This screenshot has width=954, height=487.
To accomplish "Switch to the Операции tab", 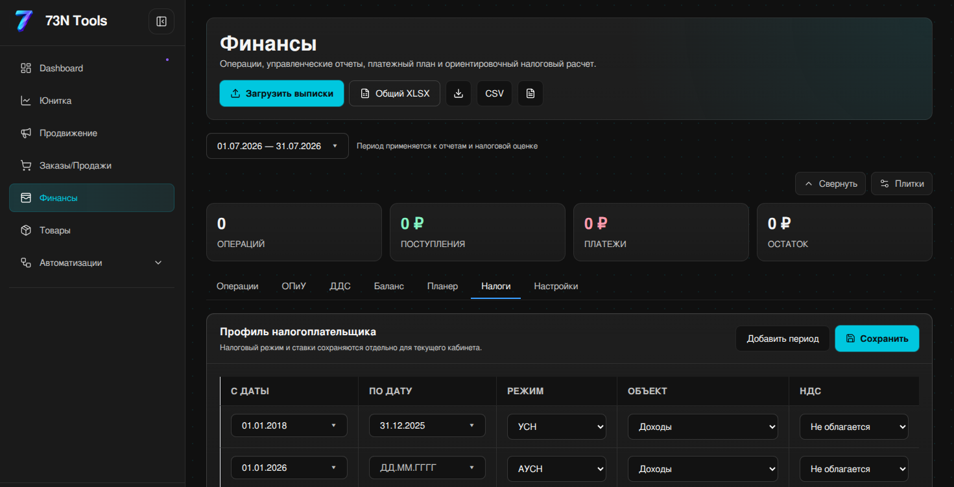I will pyautogui.click(x=237, y=286).
